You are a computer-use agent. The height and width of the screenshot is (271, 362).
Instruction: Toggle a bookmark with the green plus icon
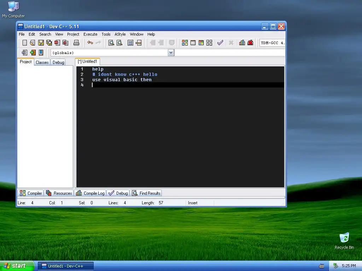(33, 53)
